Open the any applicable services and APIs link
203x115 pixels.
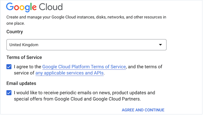tap(70, 73)
